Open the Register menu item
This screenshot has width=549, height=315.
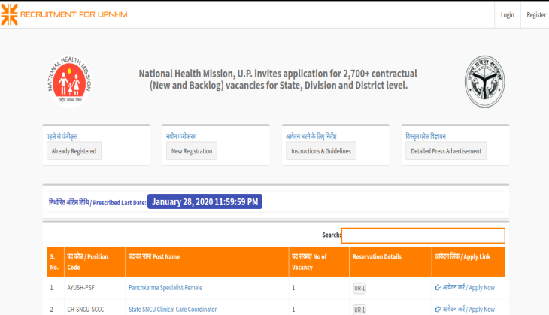pyautogui.click(x=536, y=15)
